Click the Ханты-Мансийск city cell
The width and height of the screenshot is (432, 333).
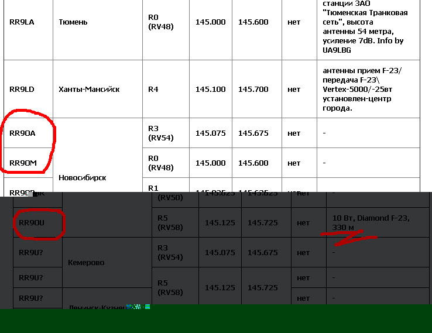click(x=89, y=90)
